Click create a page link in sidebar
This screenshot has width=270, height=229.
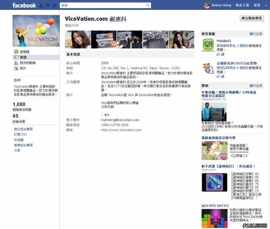click(x=23, y=129)
